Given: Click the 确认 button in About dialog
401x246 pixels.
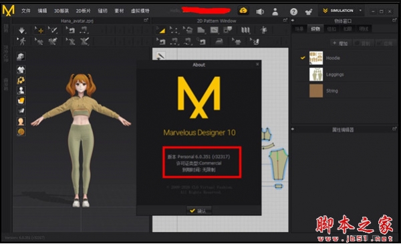Looking at the screenshot, I should (198, 211).
